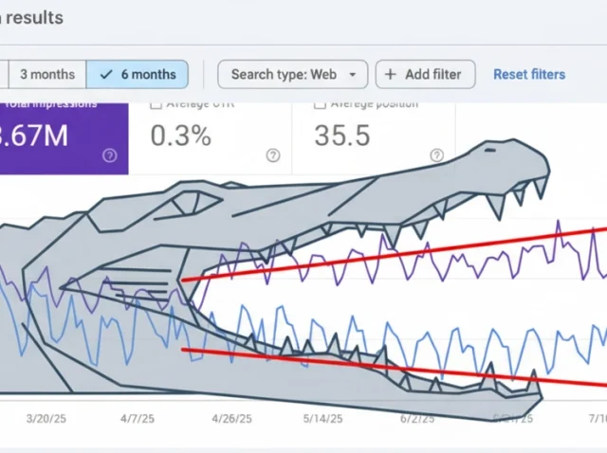The image size is (607, 453).
Task: Click the Add filter button
Action: [x=425, y=74]
